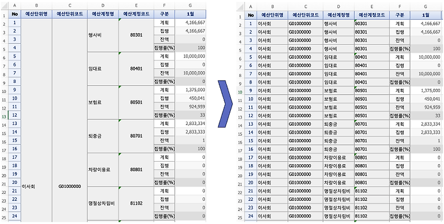
Task: Click '80701' in No 14 row, unmerged sheet
Action: (x=371, y=132)
